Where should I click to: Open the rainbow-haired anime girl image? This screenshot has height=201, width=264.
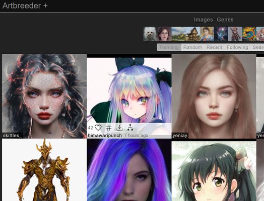129,90
